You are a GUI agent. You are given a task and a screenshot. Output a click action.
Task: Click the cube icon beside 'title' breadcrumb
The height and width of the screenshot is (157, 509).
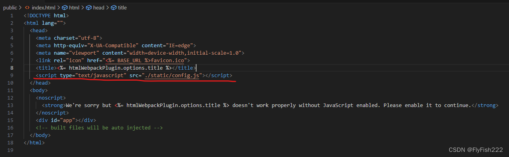pos(114,7)
